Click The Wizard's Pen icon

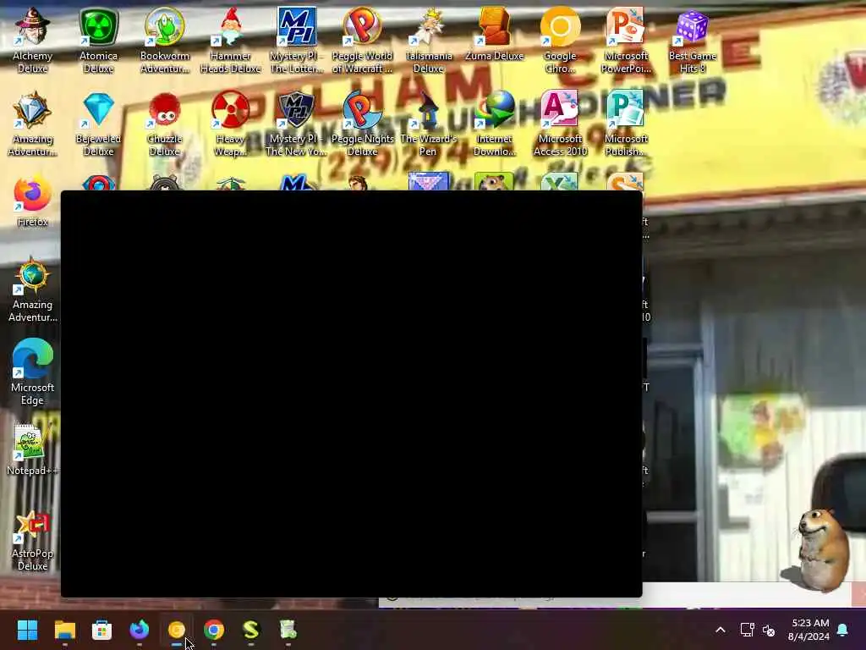(429, 123)
